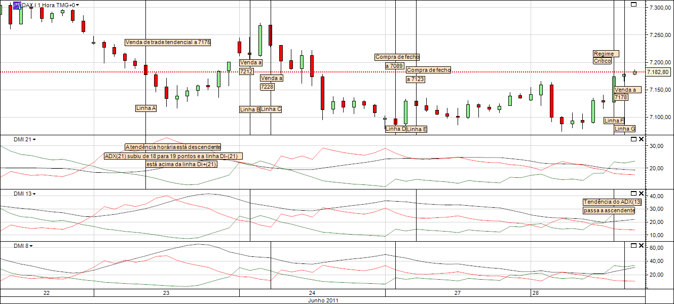
Task: Click the '7178' price annotation
Action: pos(621,97)
